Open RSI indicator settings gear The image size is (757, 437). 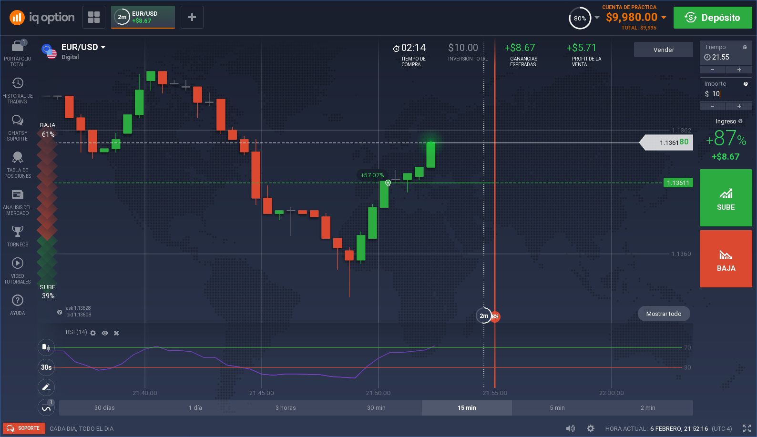point(93,333)
